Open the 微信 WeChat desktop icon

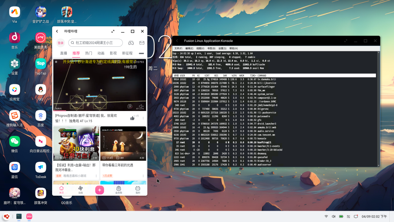(15, 141)
